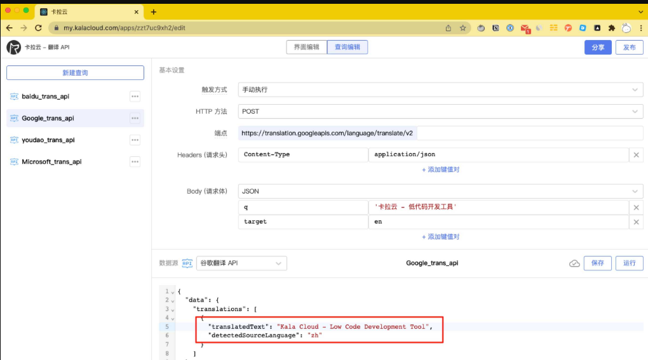Click the Google_trans_api query name title
Image resolution: width=648 pixels, height=360 pixels.
(432, 263)
